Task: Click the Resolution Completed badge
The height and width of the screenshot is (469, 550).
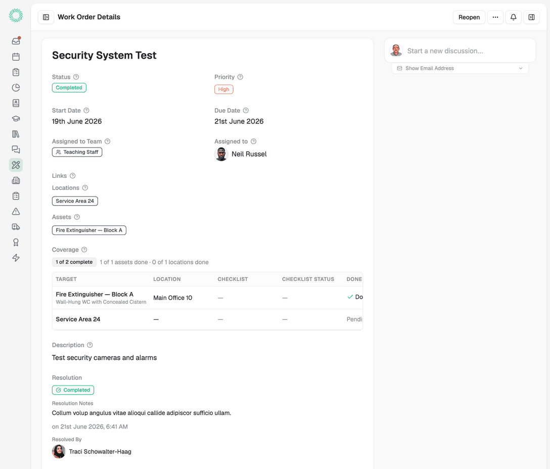Action: tap(73, 390)
